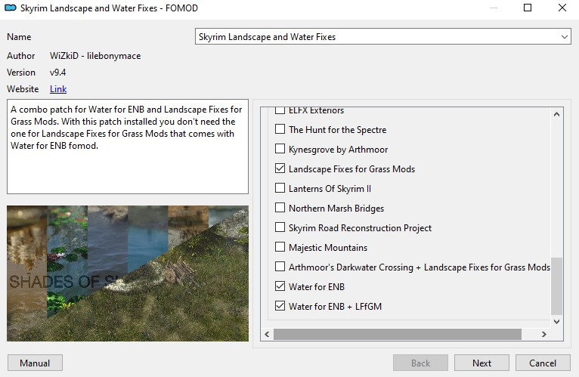Click the Next button
The image size is (579, 377).
(481, 363)
